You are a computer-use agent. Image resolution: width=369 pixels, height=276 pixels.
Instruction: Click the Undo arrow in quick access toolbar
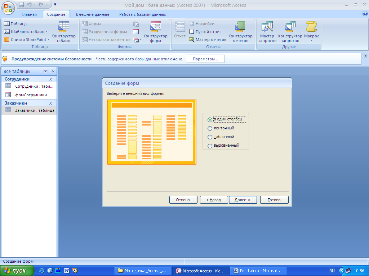click(30, 5)
